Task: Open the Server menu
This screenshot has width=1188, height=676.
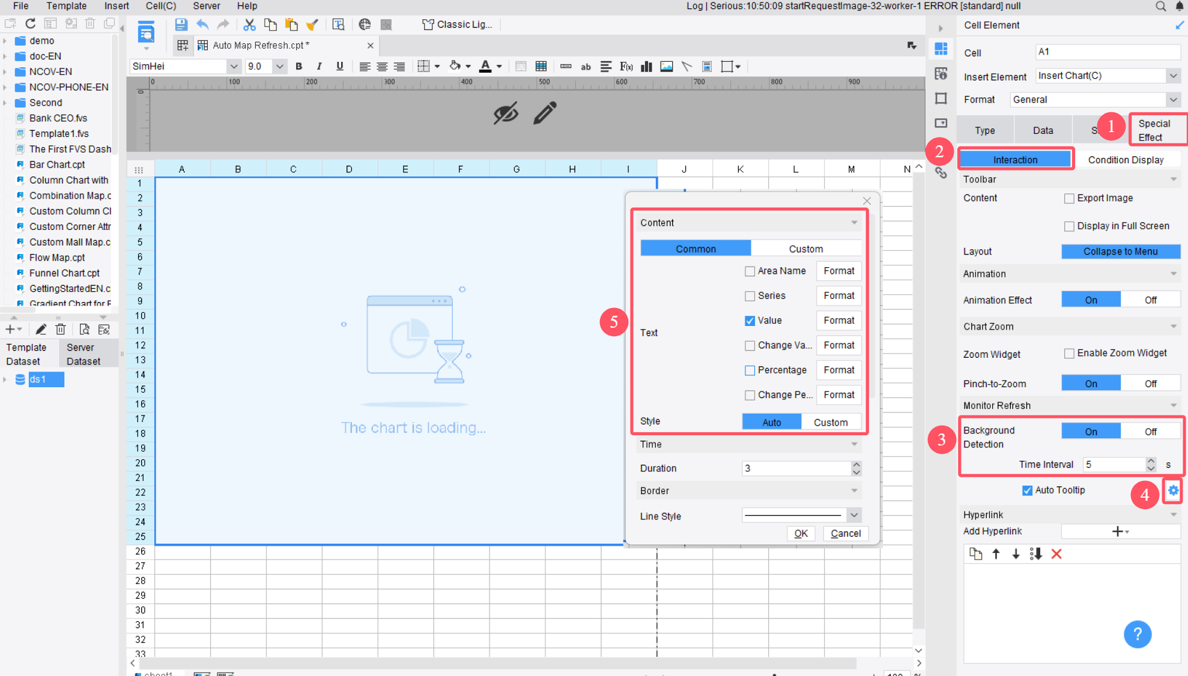Action: (206, 6)
